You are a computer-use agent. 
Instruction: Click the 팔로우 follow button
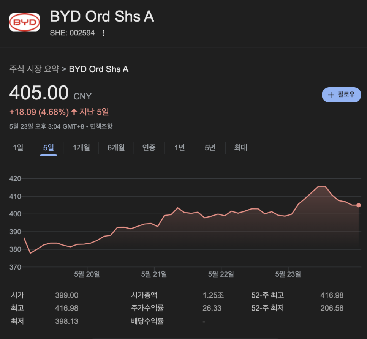(x=341, y=95)
